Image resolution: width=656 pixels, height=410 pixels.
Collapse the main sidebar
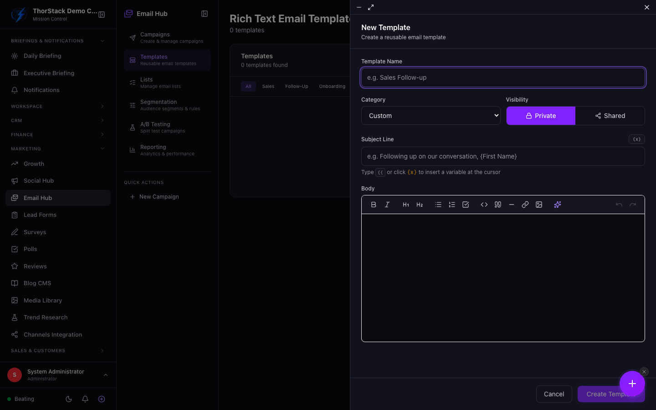point(102,15)
